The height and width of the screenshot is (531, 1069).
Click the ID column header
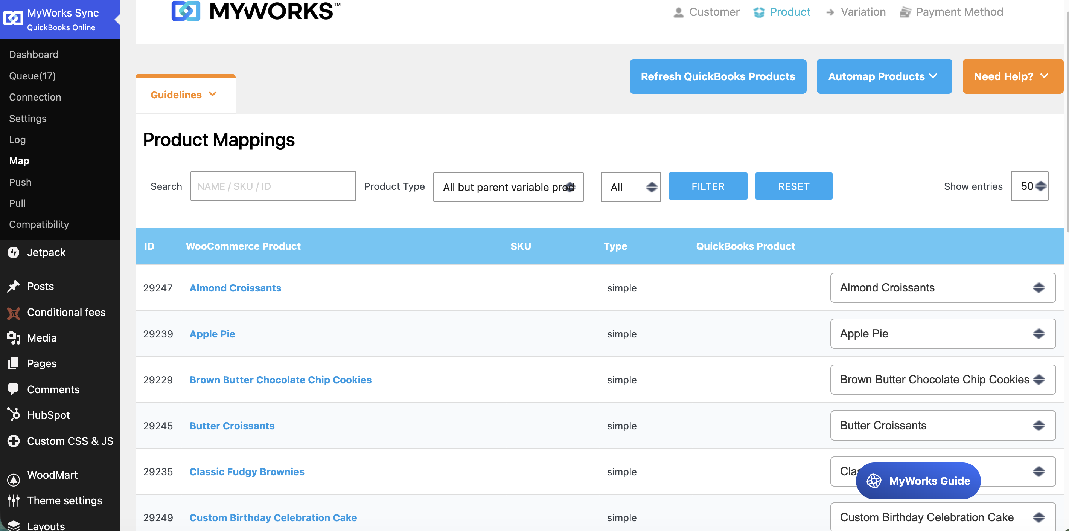(x=149, y=246)
